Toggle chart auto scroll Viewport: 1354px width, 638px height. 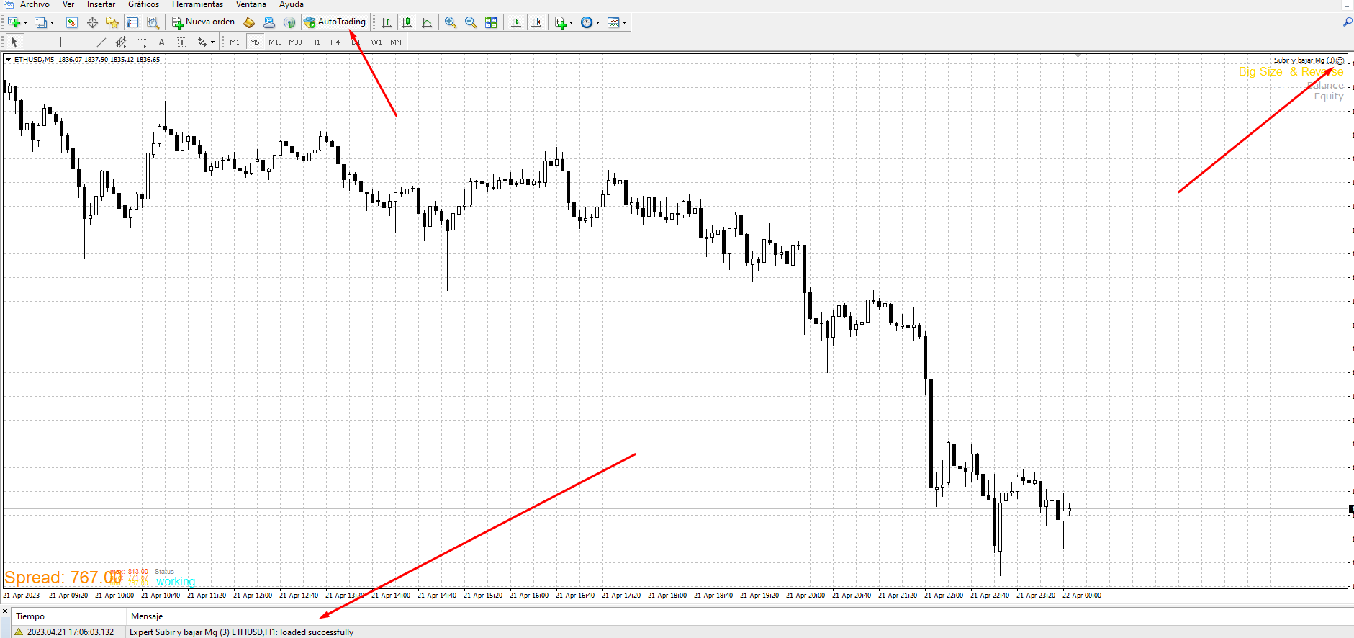(516, 22)
